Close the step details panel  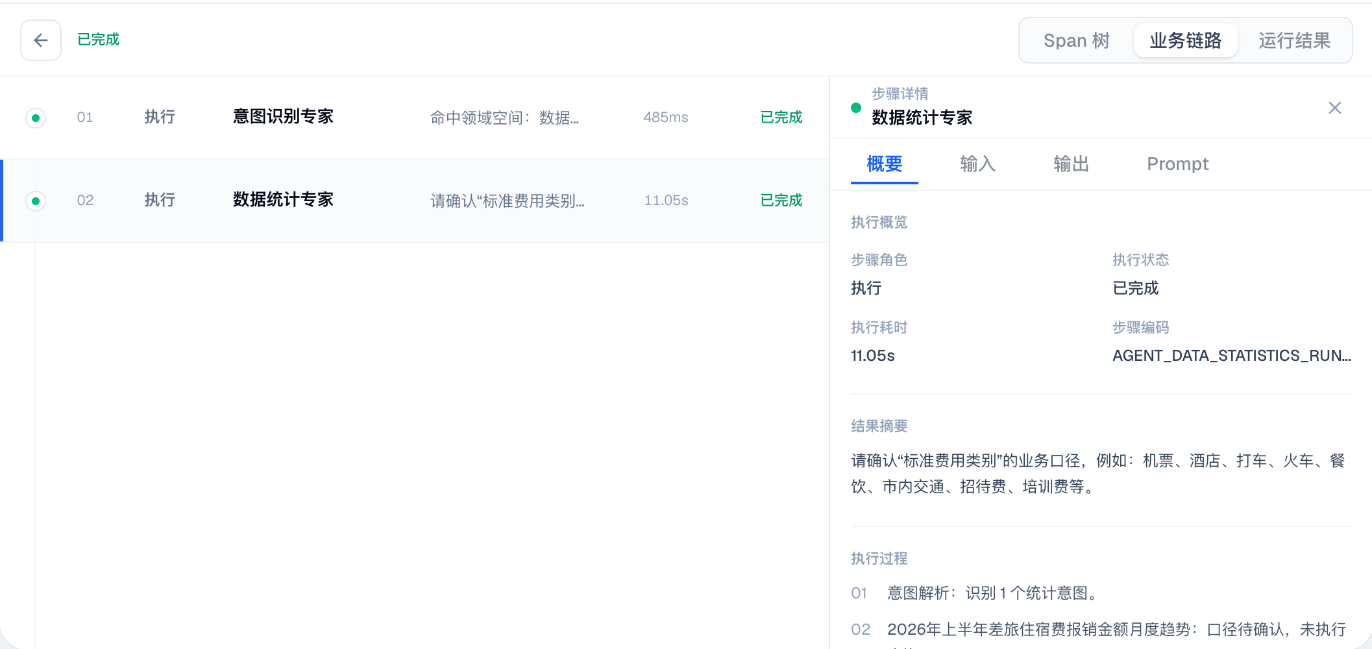point(1334,108)
